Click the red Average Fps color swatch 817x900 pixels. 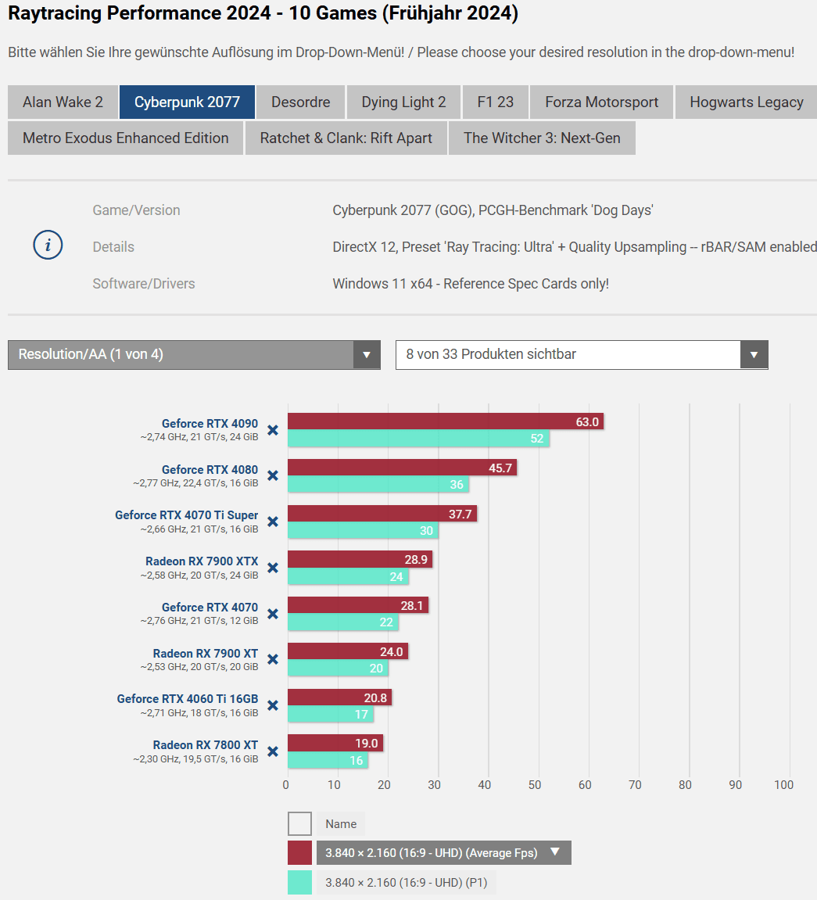299,853
